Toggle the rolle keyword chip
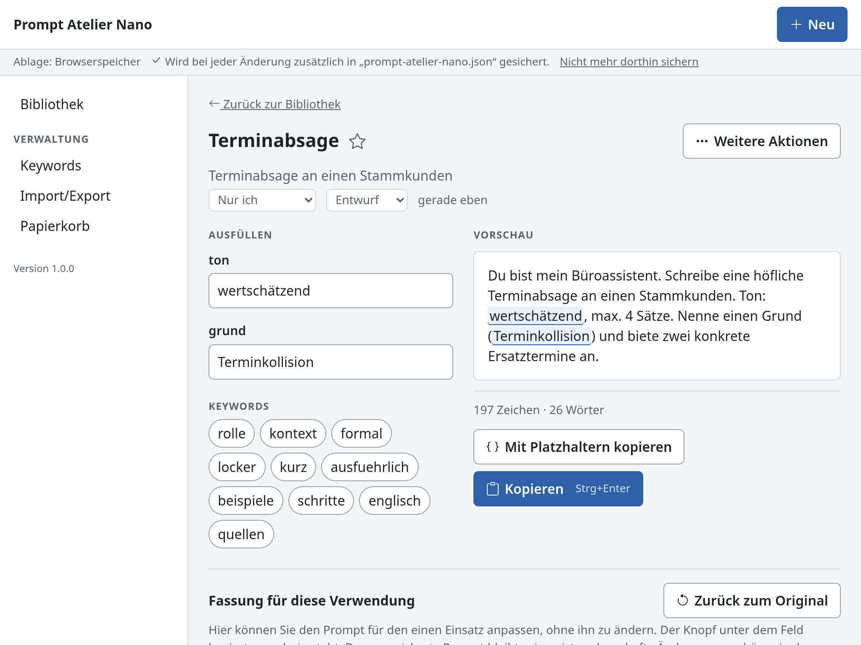 pos(232,433)
